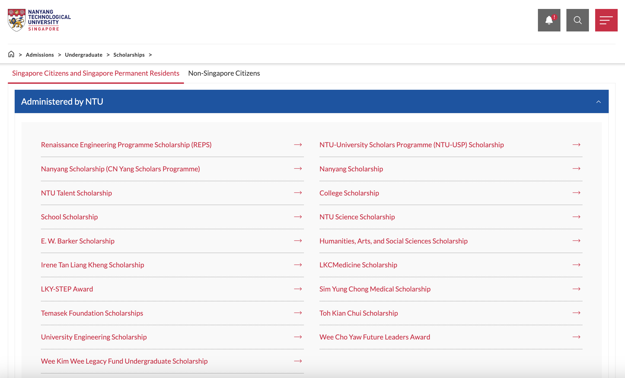This screenshot has height=378, width=625.
Task: Open NTU-University Scholars Programme Scholarship link
Action: click(x=412, y=145)
